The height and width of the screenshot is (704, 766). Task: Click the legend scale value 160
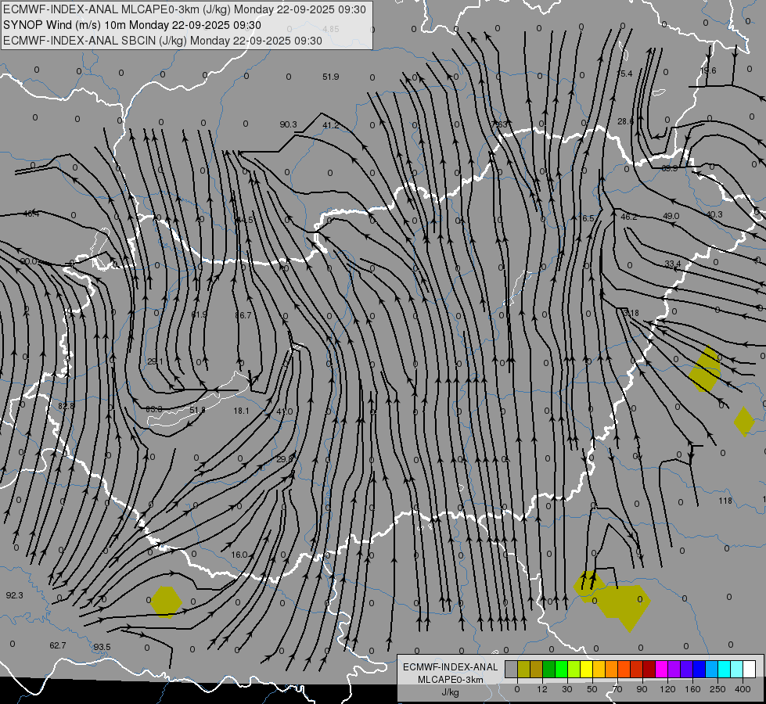[x=692, y=689]
